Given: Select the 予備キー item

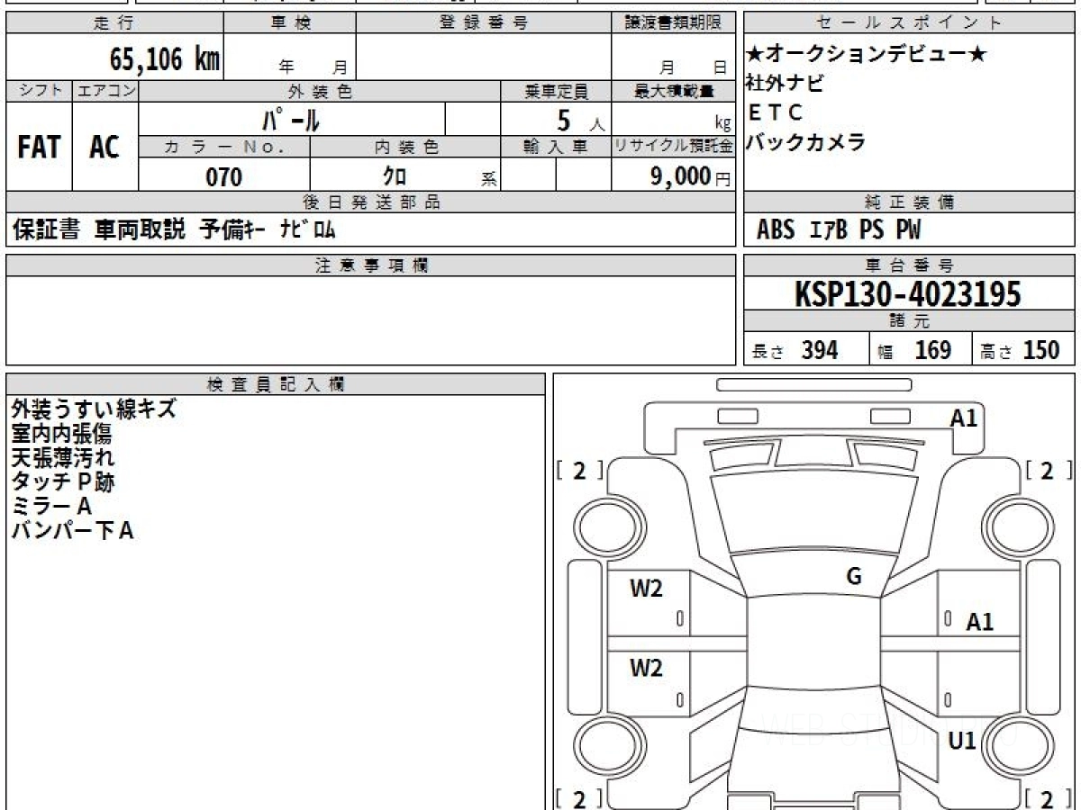Looking at the screenshot, I should coord(232,230).
